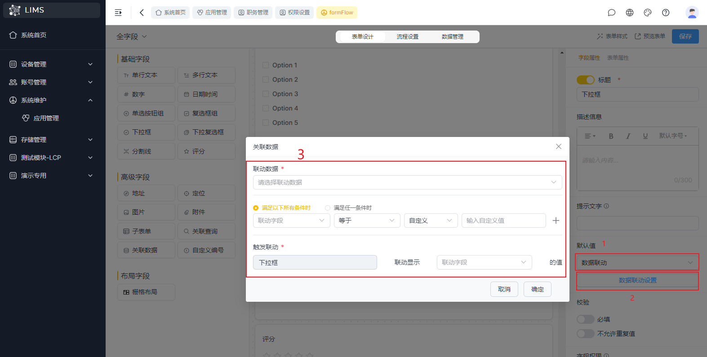Click the user avatar icon

tap(692, 13)
